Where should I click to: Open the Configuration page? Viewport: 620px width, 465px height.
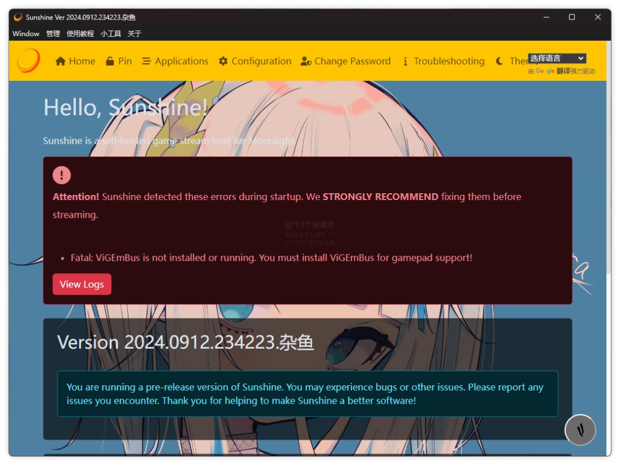coord(255,61)
